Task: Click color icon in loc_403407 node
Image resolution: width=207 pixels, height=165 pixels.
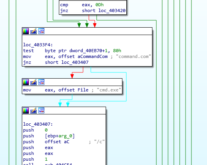Action: [x=26, y=111]
